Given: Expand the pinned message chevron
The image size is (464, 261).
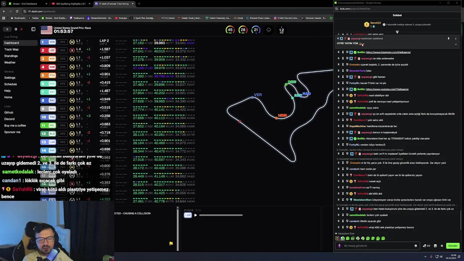Looking at the screenshot, I should tap(456, 44).
